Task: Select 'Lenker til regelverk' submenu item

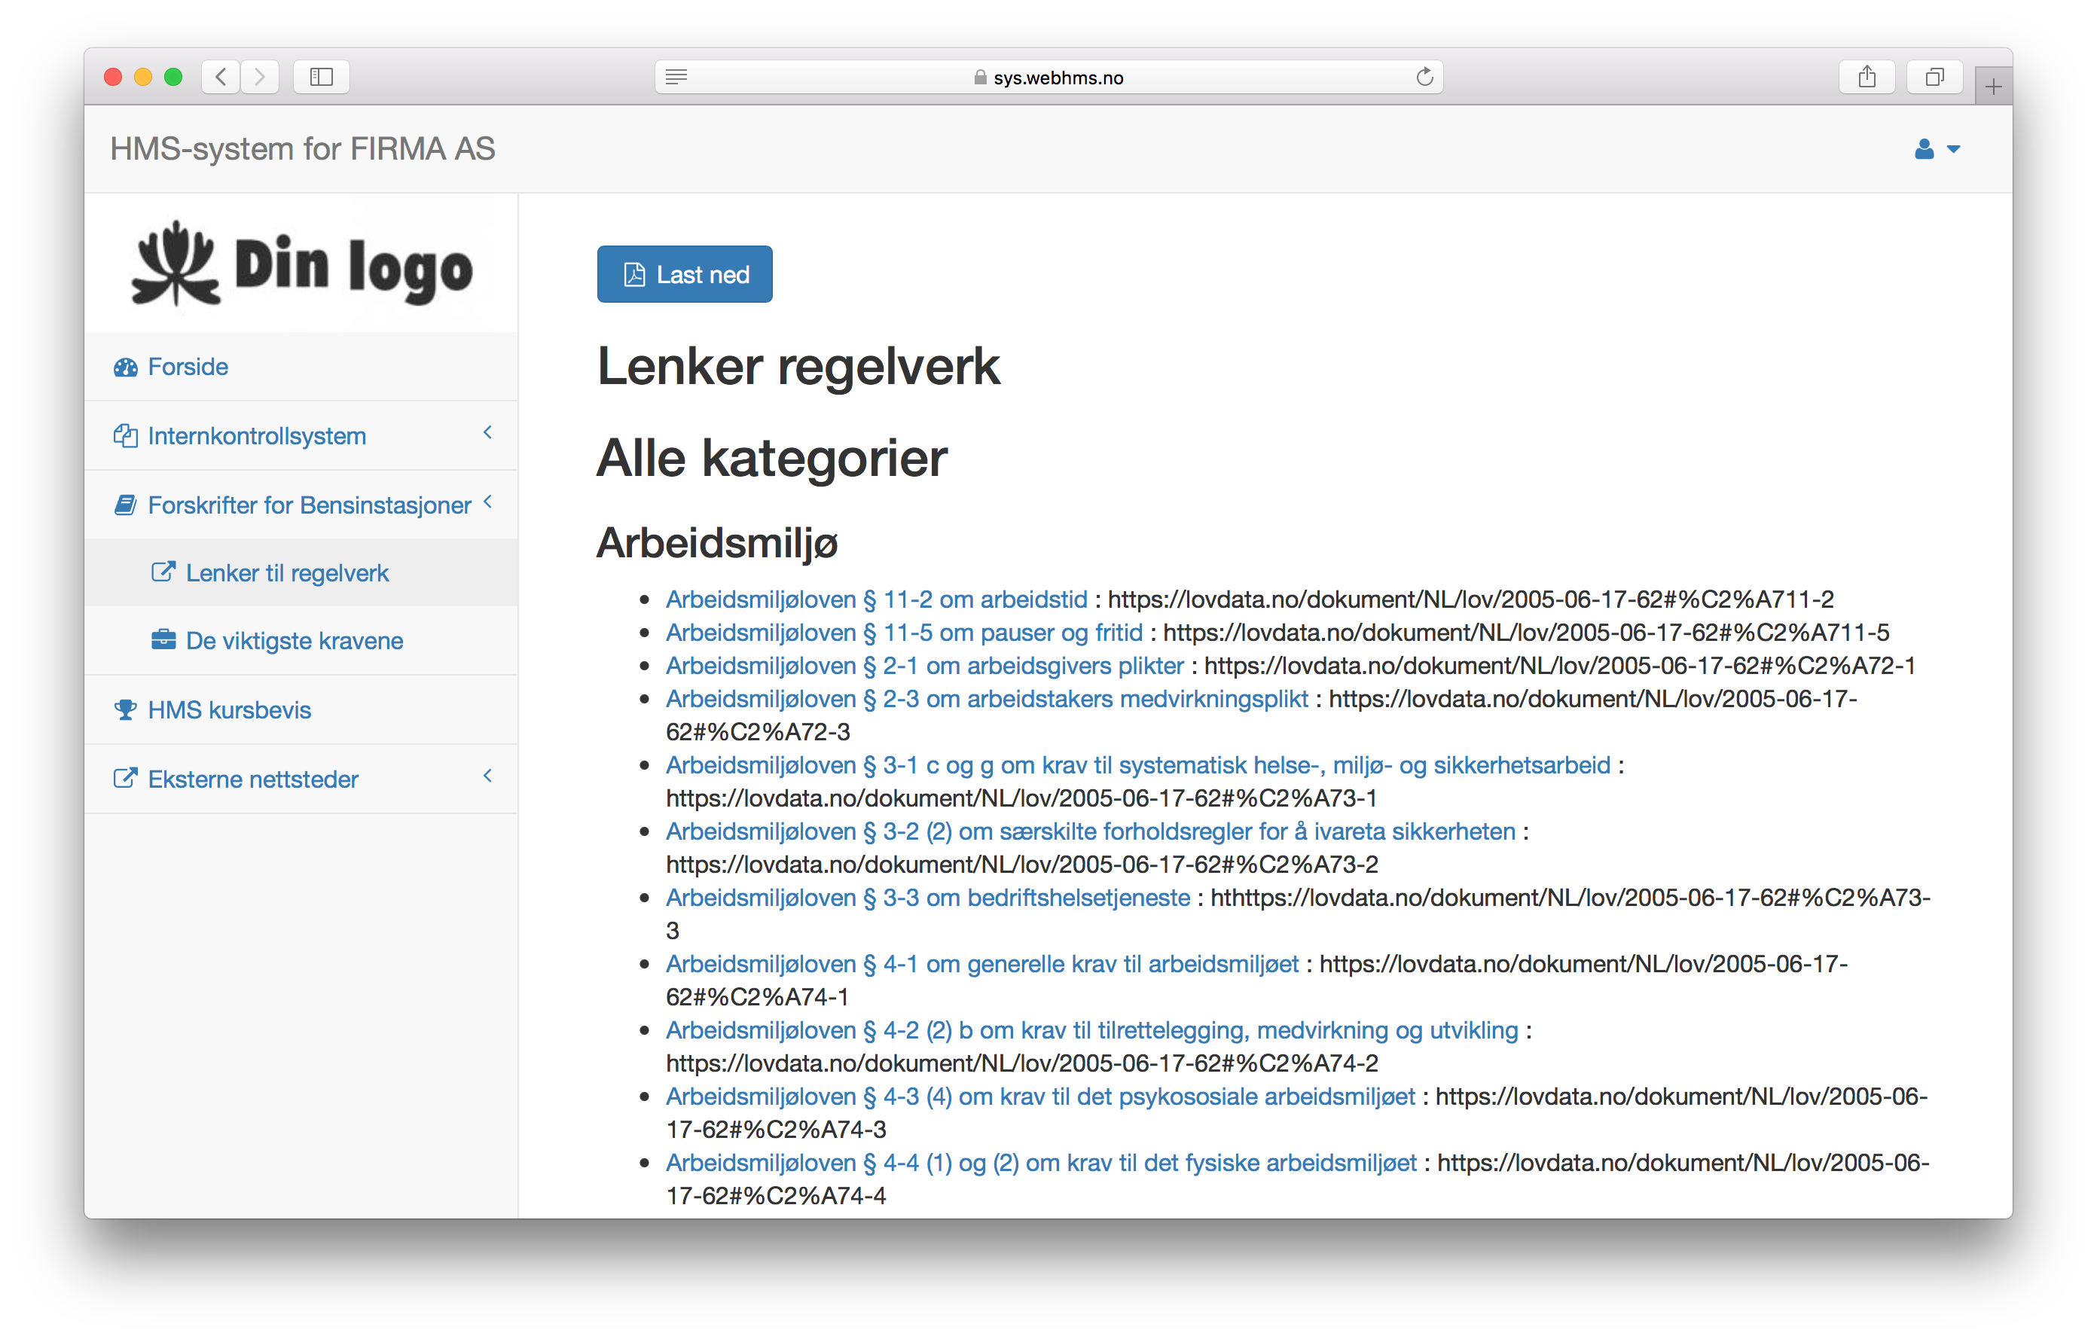Action: click(x=288, y=573)
